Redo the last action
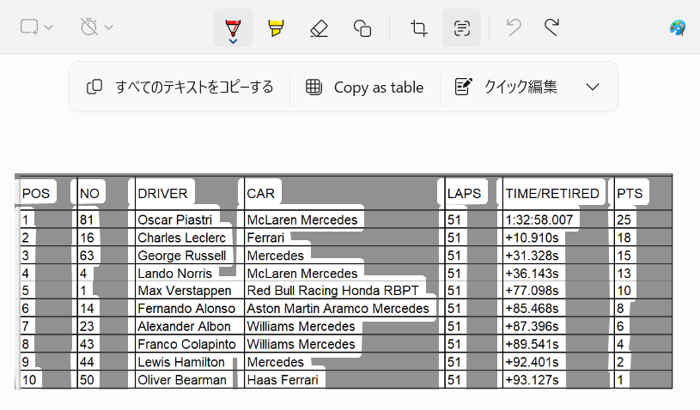 tap(551, 27)
